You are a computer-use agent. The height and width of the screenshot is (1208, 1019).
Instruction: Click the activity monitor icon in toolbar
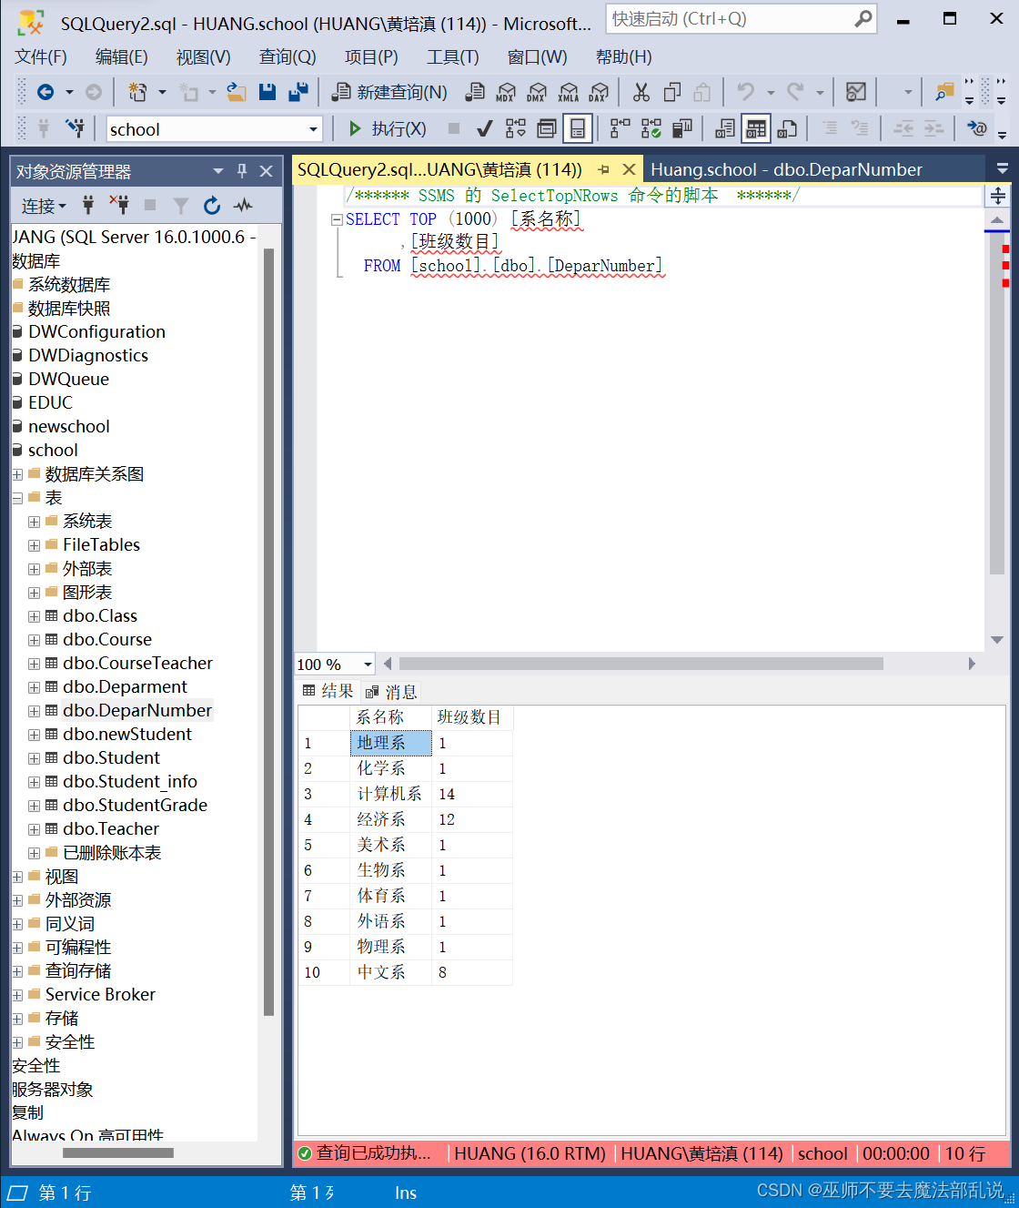[855, 92]
